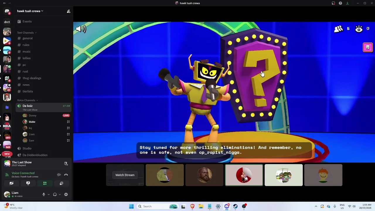Join the Da Diddenbludden voice channel
The width and height of the screenshot is (375, 211).
[43, 155]
